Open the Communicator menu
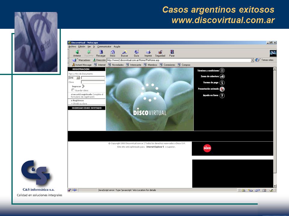This screenshot has width=289, height=216. 104,47
